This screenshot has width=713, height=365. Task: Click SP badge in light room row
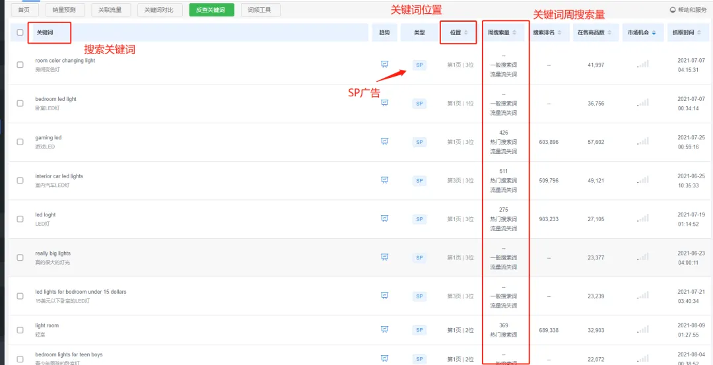(419, 330)
